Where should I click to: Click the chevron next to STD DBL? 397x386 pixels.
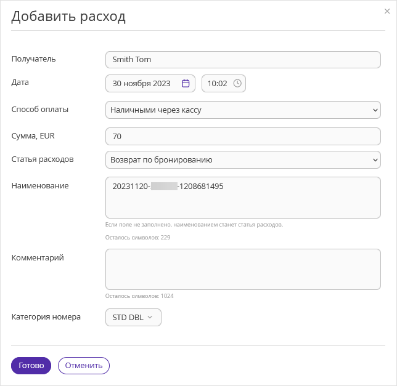pyautogui.click(x=150, y=317)
